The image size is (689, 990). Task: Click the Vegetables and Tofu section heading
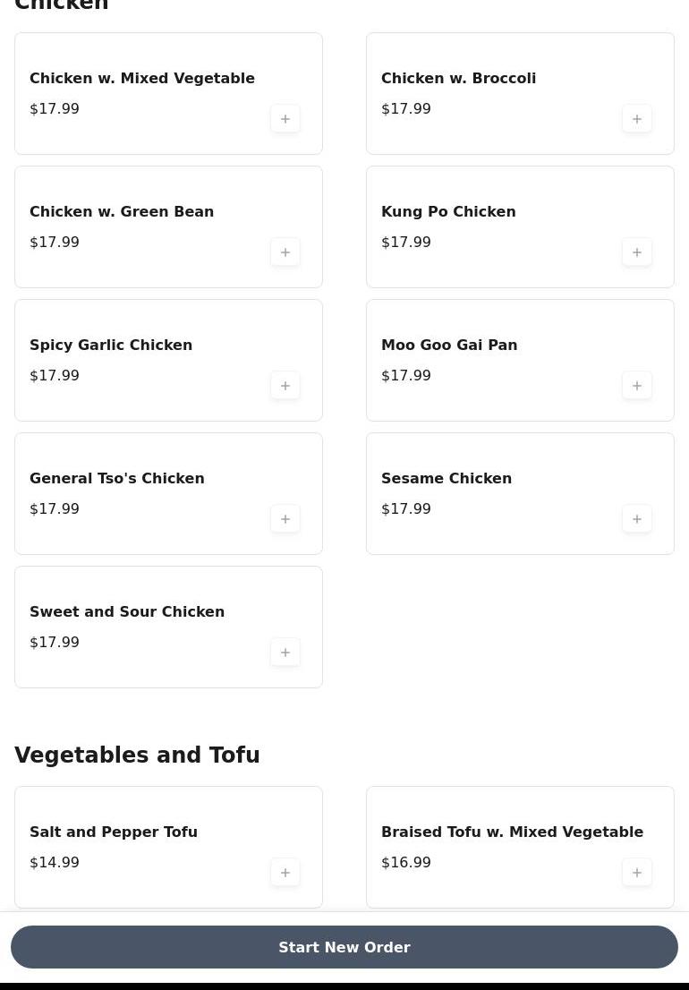click(137, 755)
